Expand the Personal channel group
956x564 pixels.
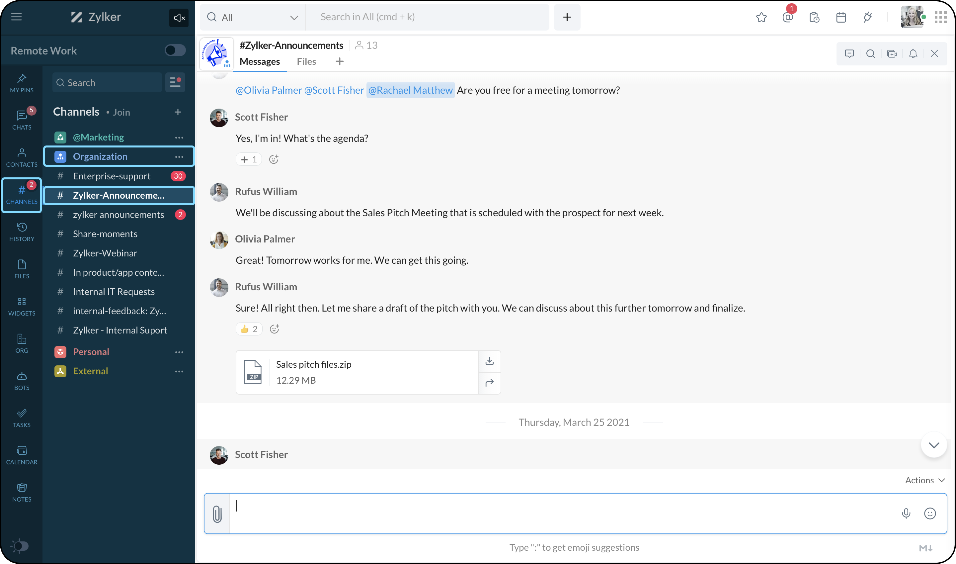91,352
